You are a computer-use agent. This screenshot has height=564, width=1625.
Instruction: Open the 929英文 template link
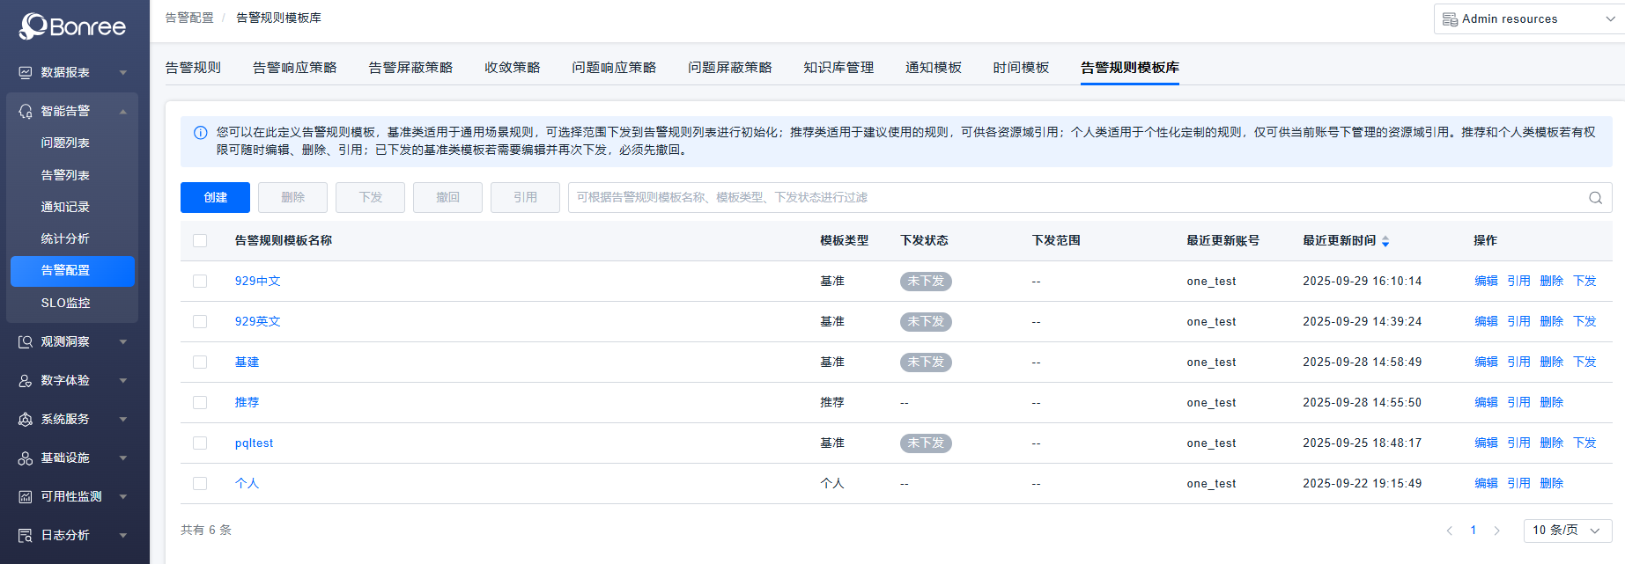pyautogui.click(x=257, y=322)
